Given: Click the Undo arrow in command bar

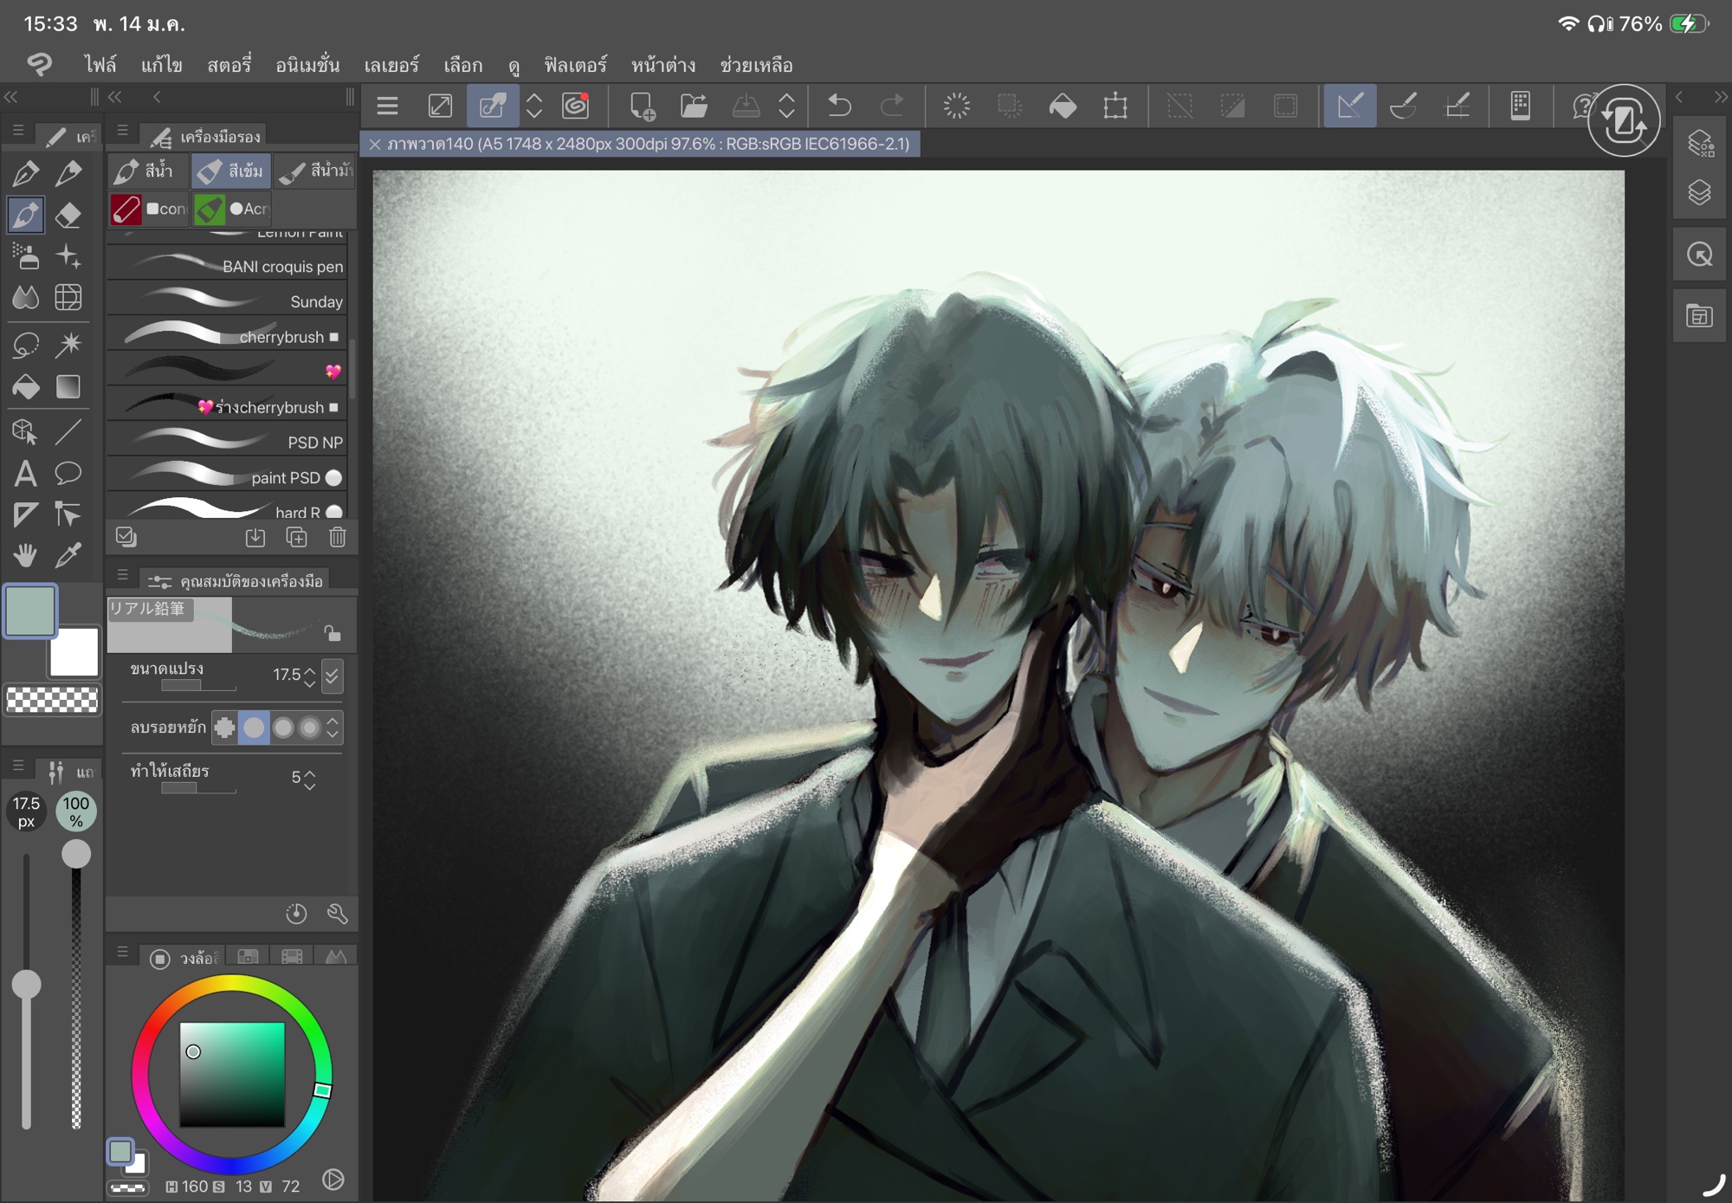Looking at the screenshot, I should click(x=839, y=107).
